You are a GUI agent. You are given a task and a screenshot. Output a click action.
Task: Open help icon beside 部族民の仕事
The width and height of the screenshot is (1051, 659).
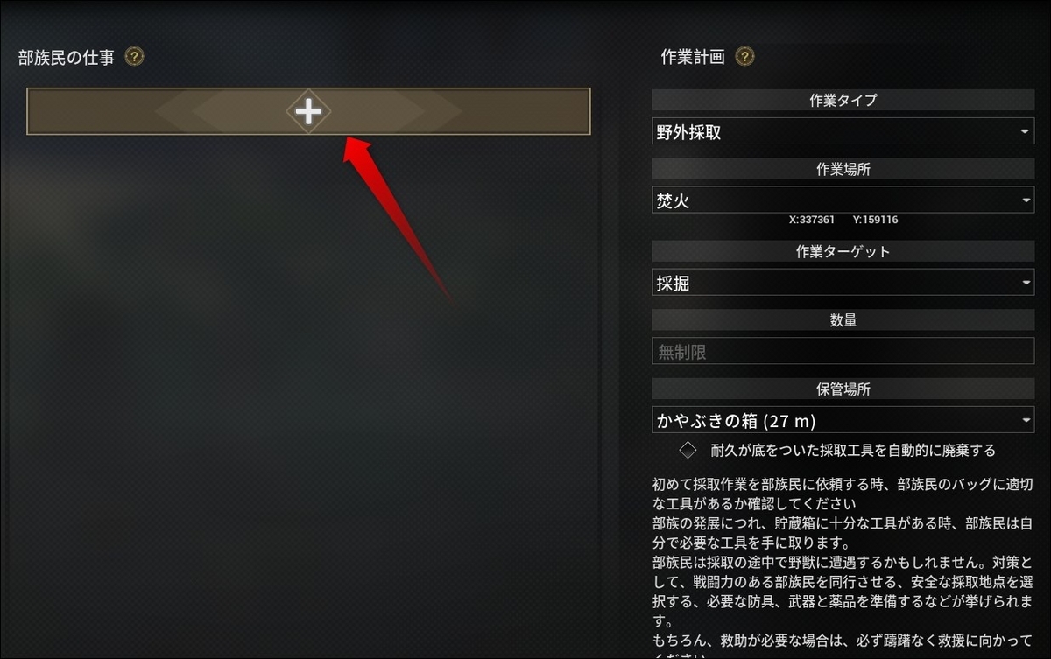(134, 57)
